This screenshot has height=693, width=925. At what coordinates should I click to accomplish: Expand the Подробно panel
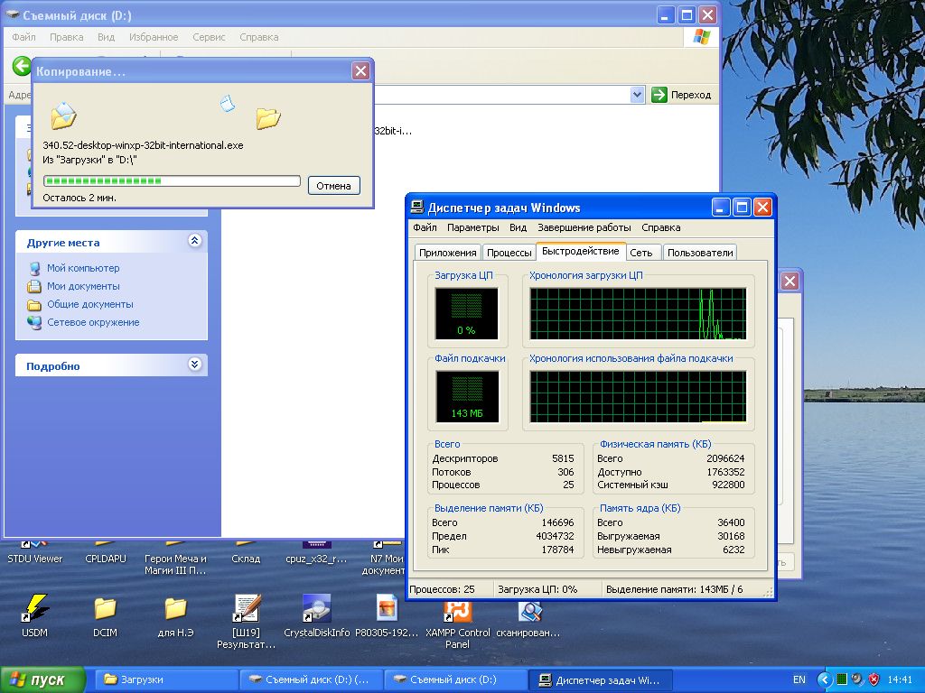click(x=194, y=365)
